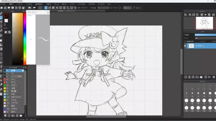Click the layer folder icon

click(201, 77)
